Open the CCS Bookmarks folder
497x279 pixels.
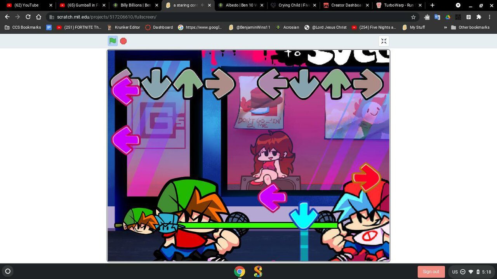[x=23, y=27]
